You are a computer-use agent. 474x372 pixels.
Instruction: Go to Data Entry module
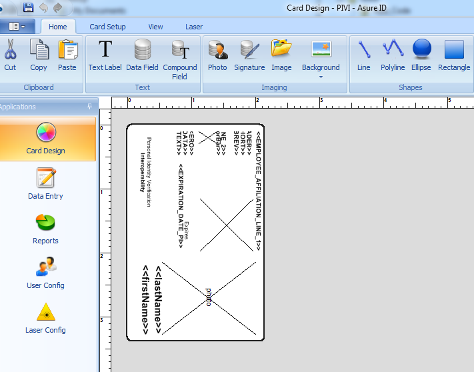[x=45, y=184]
